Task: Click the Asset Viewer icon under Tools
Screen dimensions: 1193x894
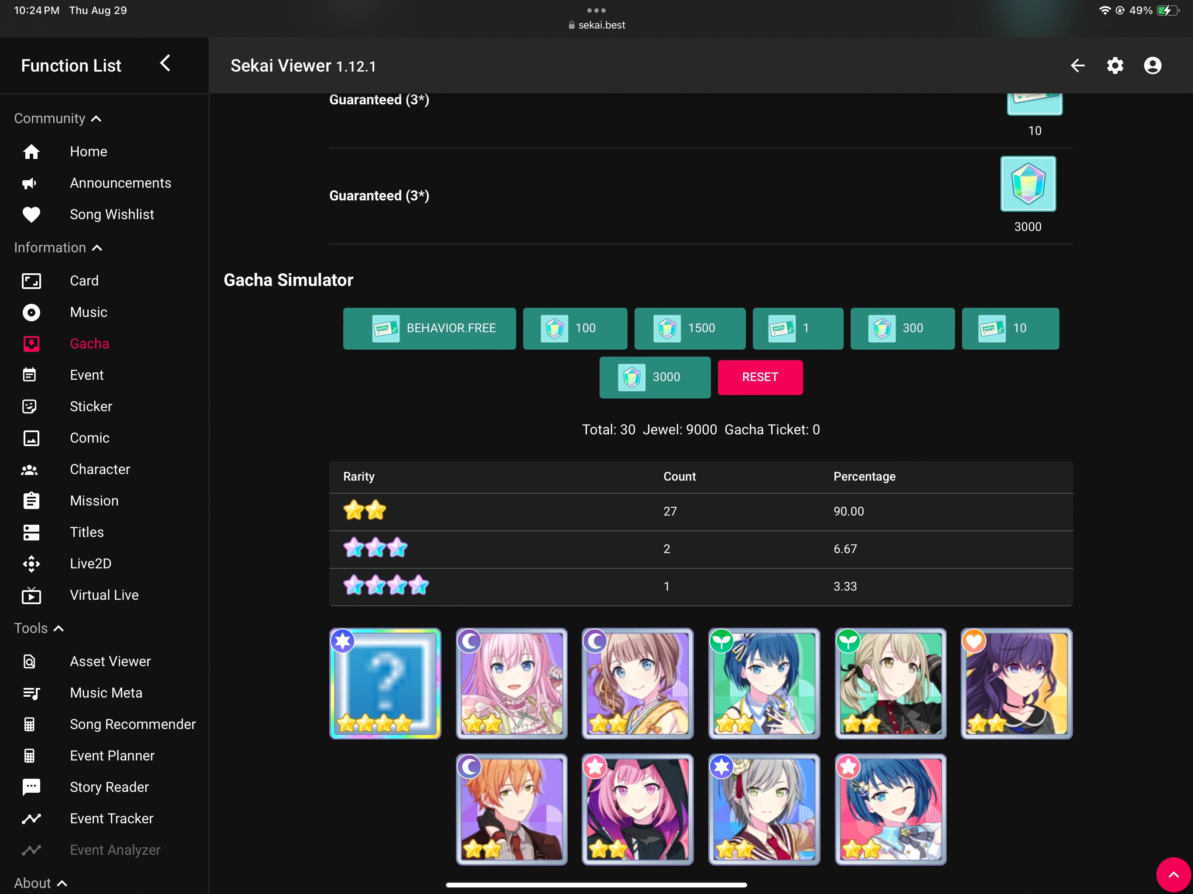Action: point(32,661)
